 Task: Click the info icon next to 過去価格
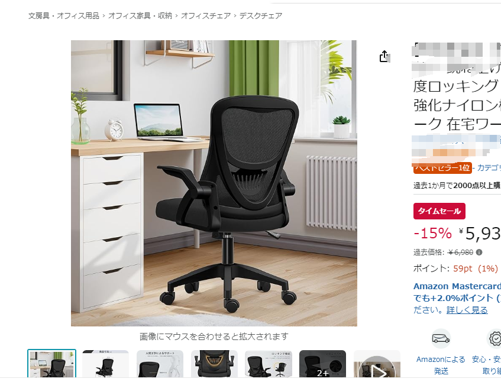(479, 253)
